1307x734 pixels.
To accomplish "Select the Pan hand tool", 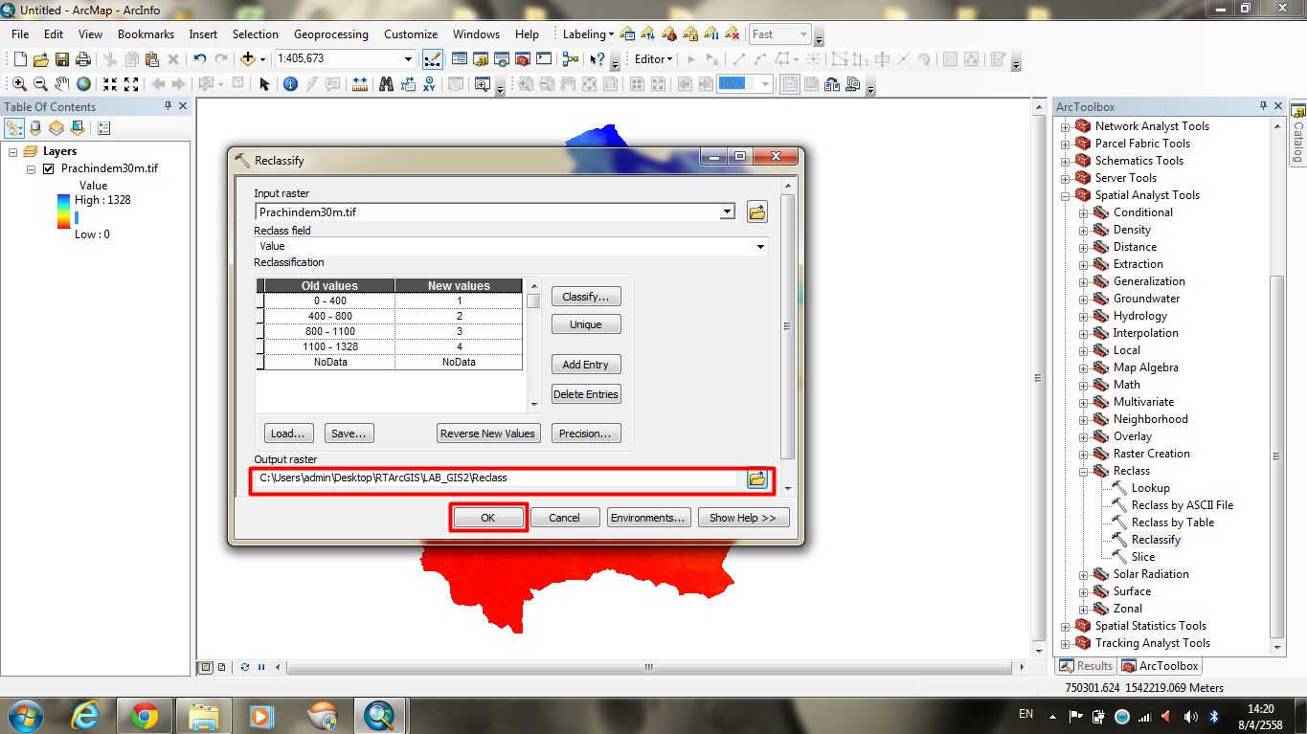I will pyautogui.click(x=62, y=84).
